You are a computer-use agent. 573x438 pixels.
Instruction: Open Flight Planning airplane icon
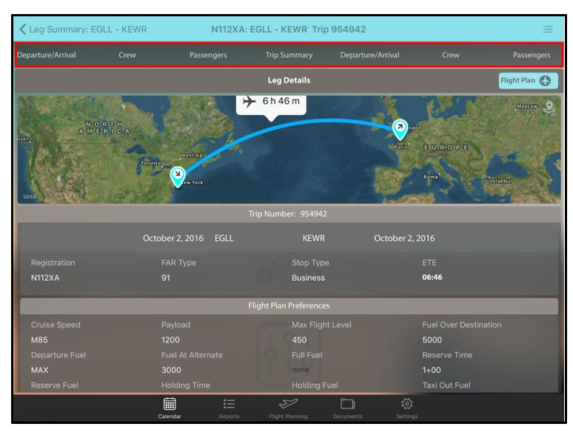pyautogui.click(x=288, y=405)
